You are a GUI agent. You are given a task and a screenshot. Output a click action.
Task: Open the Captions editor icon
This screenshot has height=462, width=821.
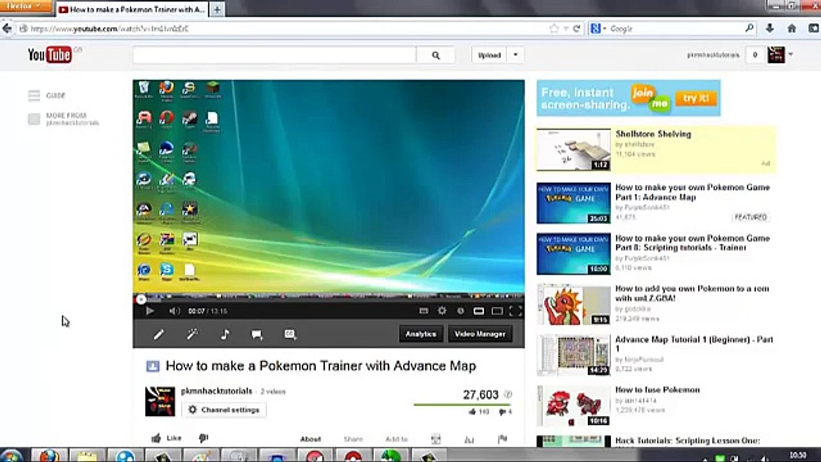click(290, 334)
